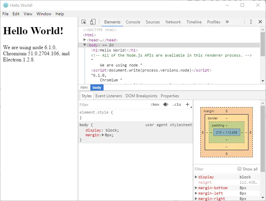The height and width of the screenshot is (201, 266).
Task: Select the html breadcrumb item
Action: point(84,87)
